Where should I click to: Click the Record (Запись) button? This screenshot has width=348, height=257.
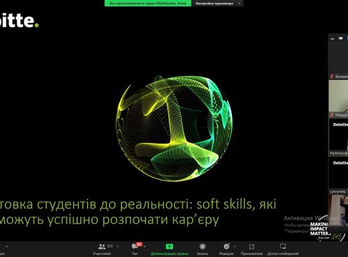click(x=203, y=249)
